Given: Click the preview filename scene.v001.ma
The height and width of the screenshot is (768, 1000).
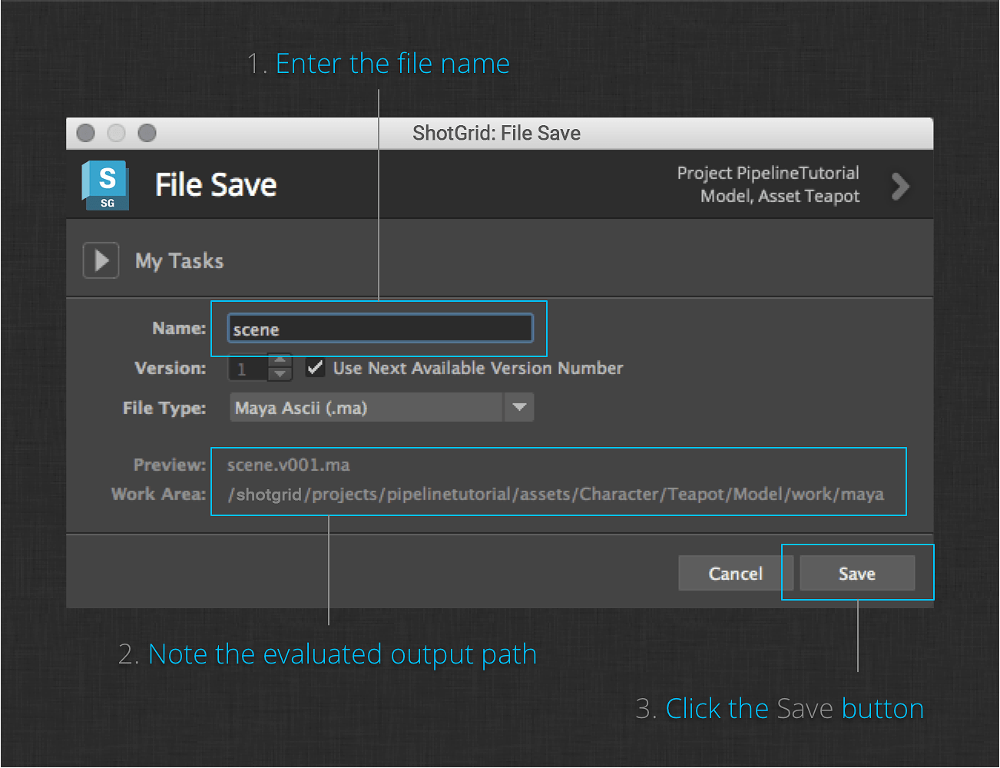Looking at the screenshot, I should pos(289,465).
